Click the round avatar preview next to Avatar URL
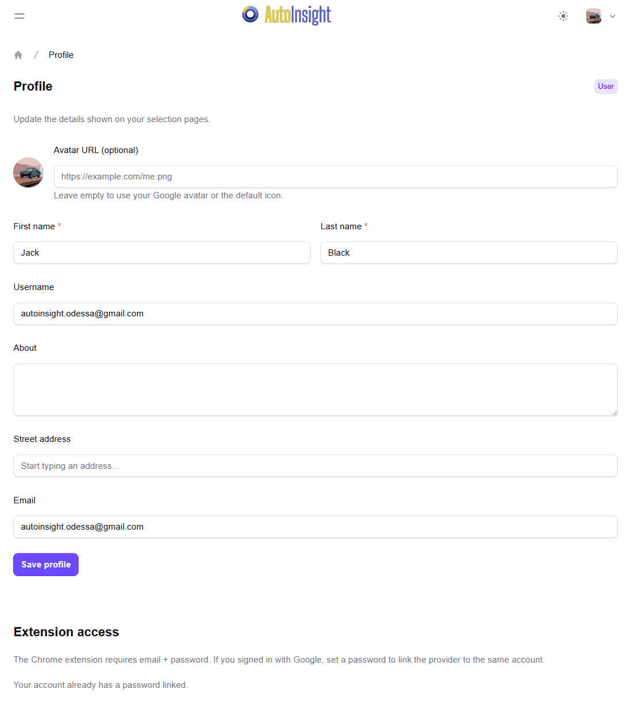This screenshot has height=701, width=631. [x=28, y=173]
